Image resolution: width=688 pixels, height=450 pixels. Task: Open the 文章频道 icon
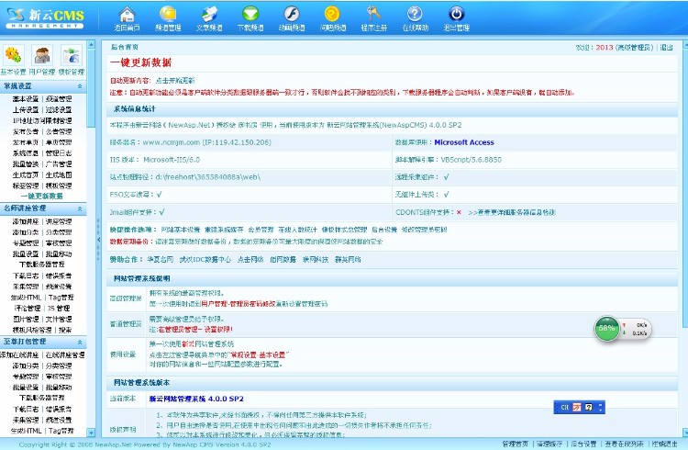point(209,15)
